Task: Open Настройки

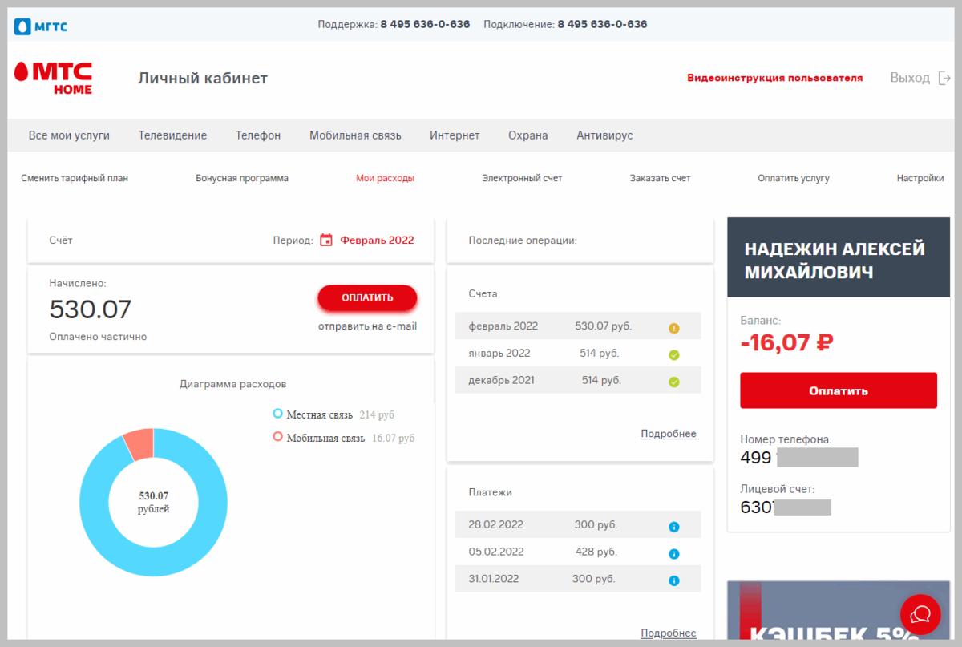Action: pos(920,179)
